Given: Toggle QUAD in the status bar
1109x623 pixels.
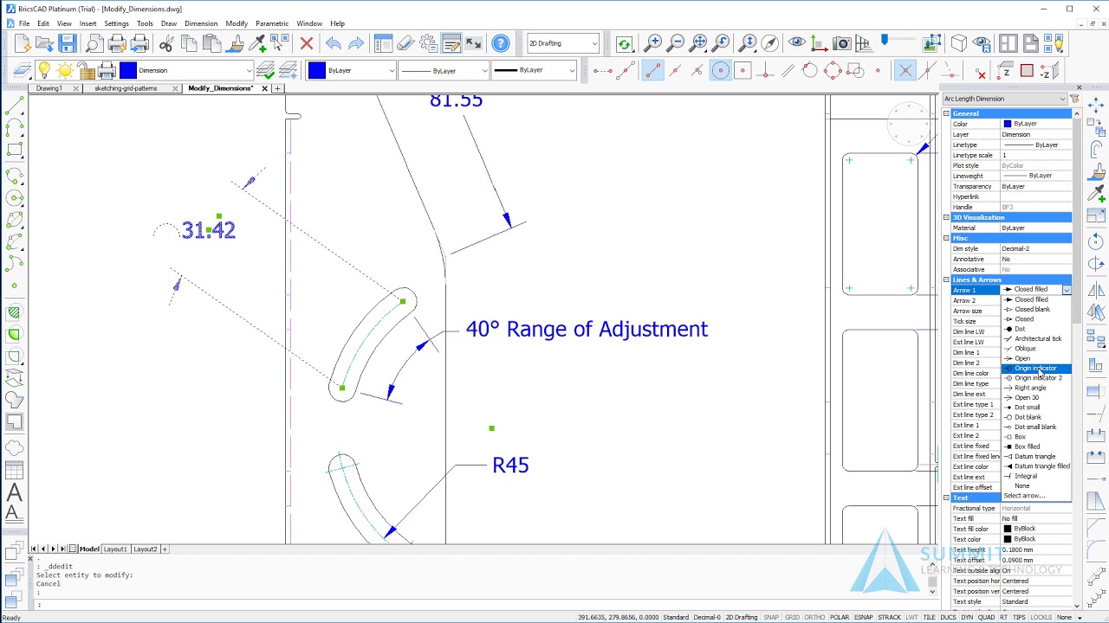Looking at the screenshot, I should [x=986, y=618].
